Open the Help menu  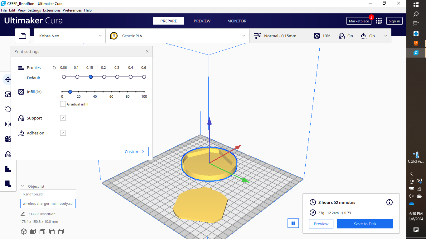[88, 10]
